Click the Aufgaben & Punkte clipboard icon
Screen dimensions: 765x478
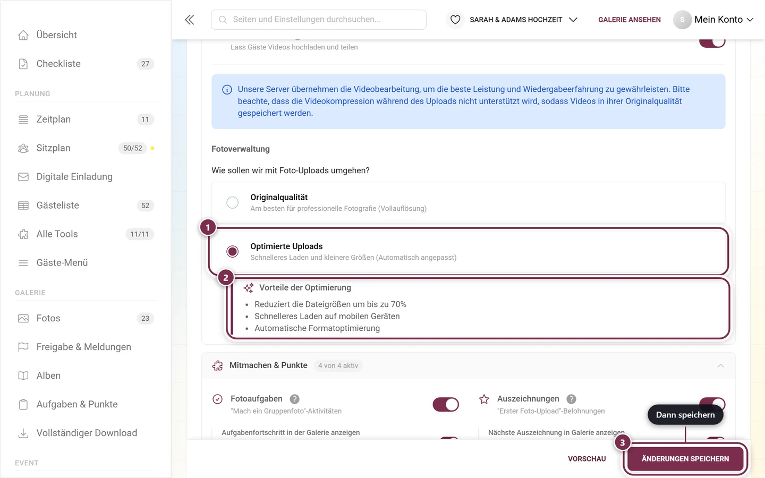[23, 405]
